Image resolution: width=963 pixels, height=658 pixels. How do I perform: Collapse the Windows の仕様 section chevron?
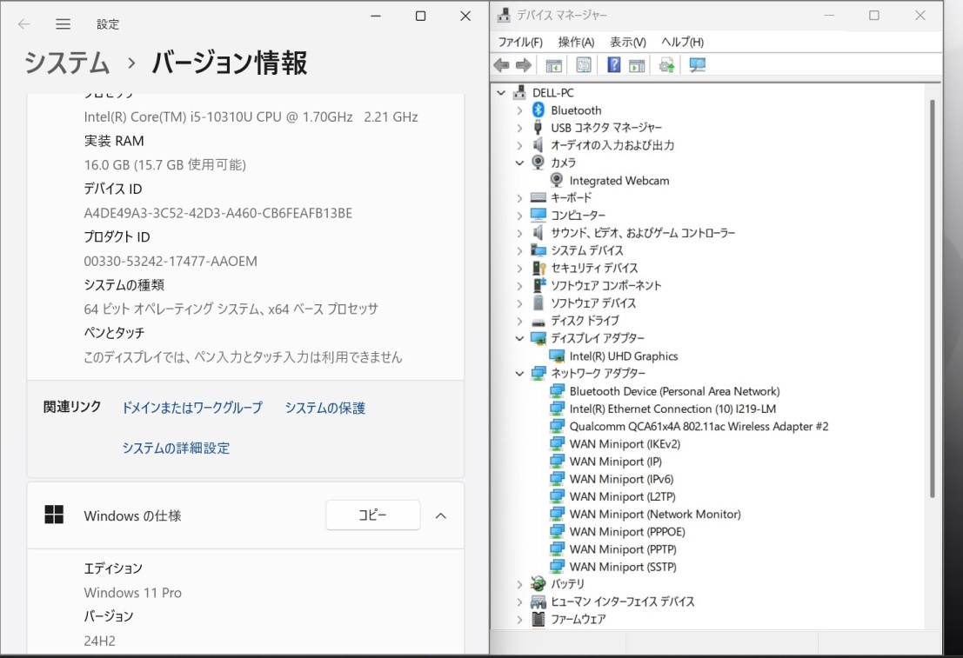[441, 515]
